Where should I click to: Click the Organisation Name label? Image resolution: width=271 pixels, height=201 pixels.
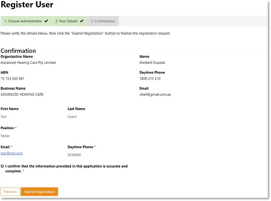tap(17, 57)
